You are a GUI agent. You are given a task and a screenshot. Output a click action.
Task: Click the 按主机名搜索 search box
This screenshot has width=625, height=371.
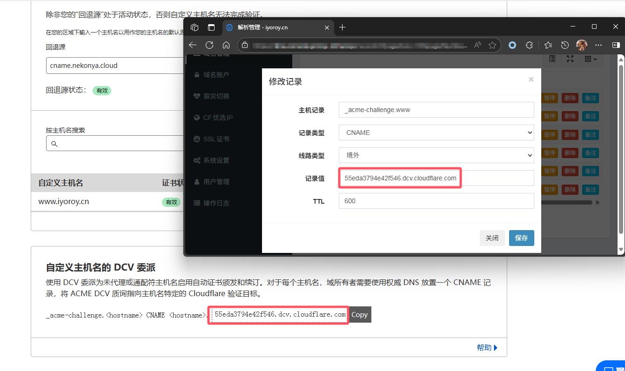(115, 144)
